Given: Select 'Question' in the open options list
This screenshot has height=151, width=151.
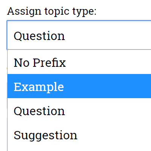Looking at the screenshot, I should (x=79, y=111).
